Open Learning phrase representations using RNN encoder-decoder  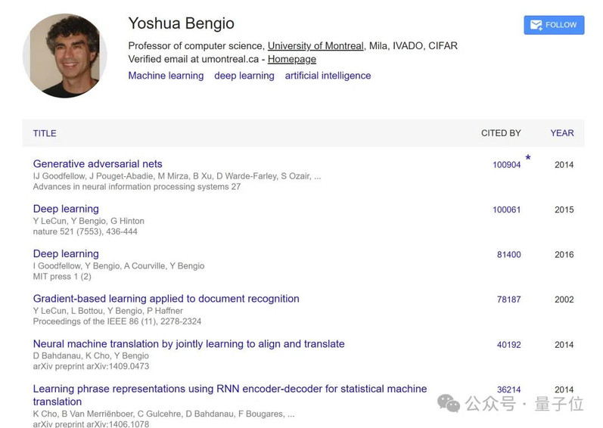pyautogui.click(x=230, y=395)
